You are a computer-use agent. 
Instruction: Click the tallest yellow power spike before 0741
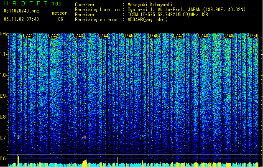(x=18, y=160)
